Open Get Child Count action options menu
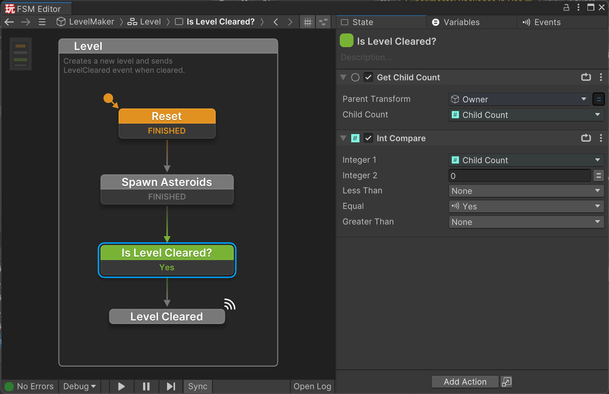609x394 pixels. point(601,77)
